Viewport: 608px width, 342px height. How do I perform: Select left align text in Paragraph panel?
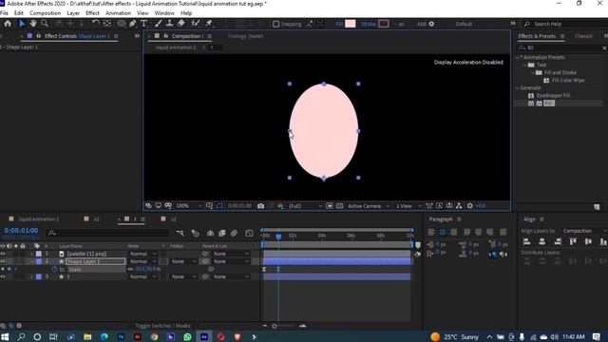431,232
